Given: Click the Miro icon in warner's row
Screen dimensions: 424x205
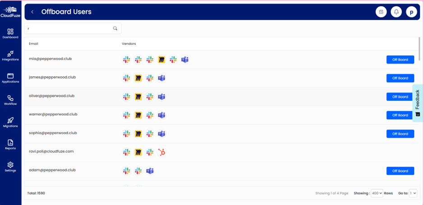Looking at the screenshot, I should (x=138, y=115).
